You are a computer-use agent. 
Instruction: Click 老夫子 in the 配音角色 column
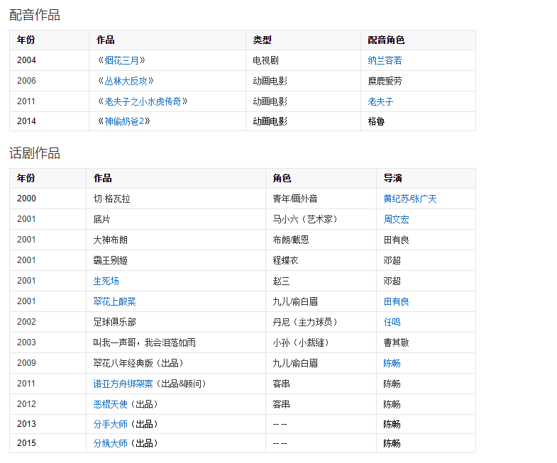tap(380, 101)
